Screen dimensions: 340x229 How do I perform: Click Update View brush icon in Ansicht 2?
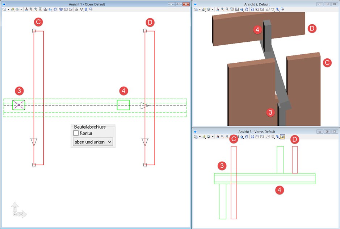(218, 9)
